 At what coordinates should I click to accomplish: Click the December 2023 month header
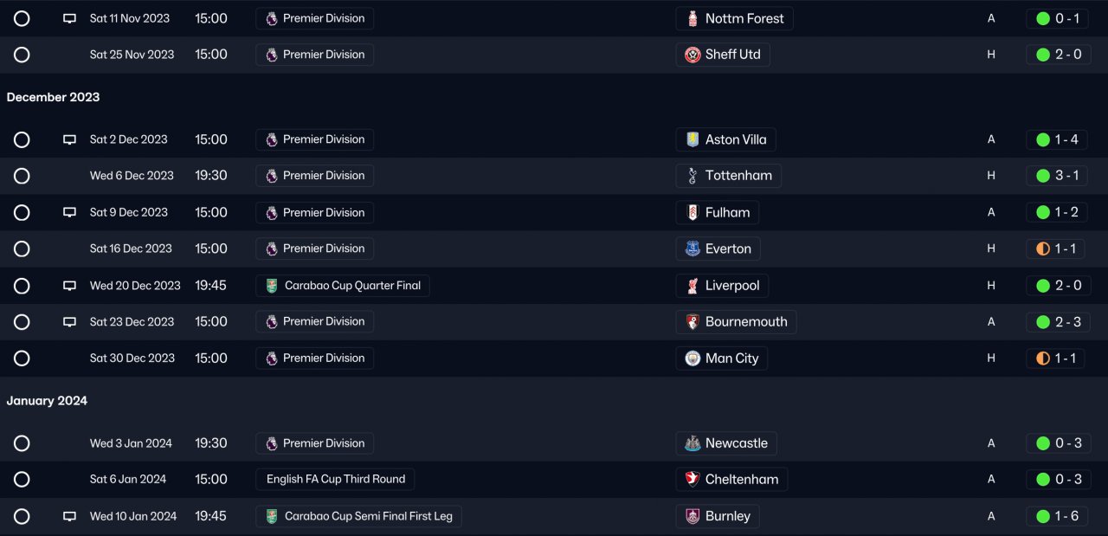tap(53, 97)
